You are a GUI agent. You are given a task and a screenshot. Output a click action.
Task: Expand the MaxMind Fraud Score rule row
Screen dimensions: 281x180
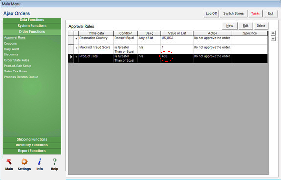pos(76,48)
